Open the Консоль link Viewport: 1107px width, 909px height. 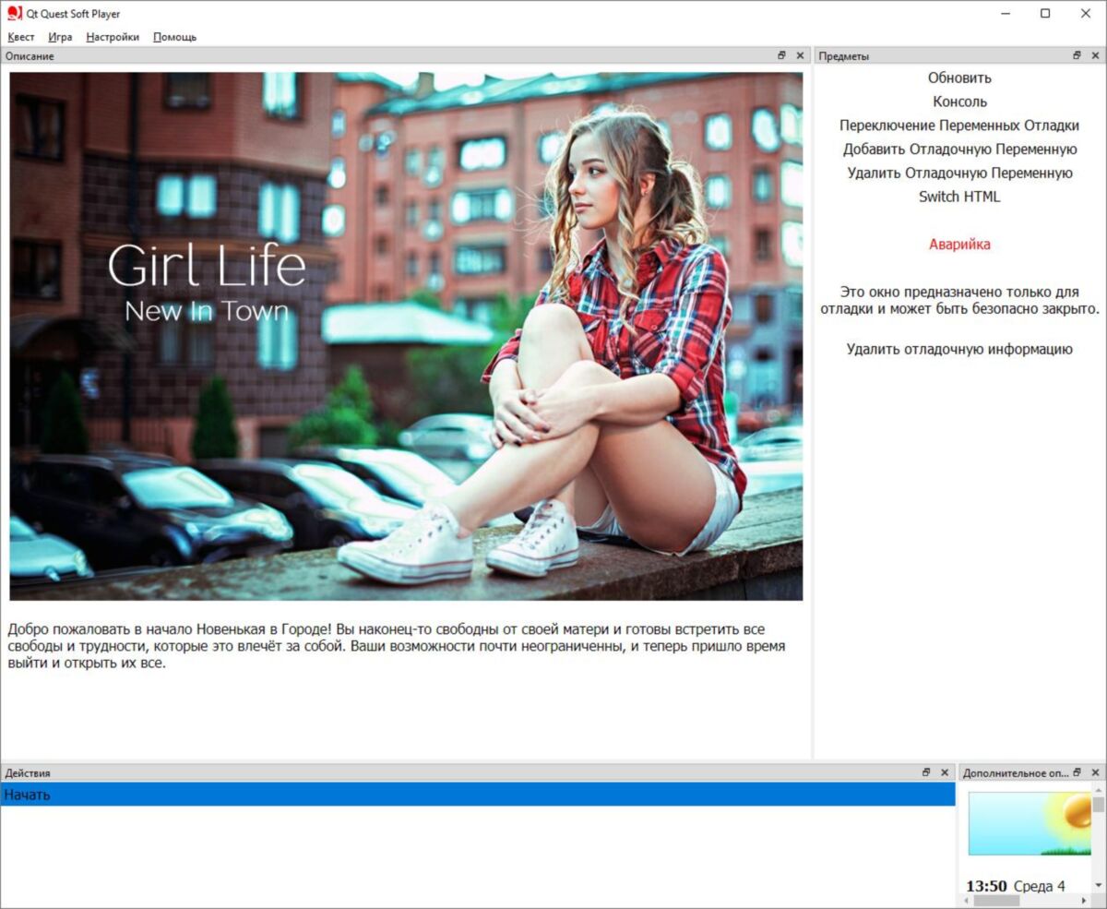(959, 102)
